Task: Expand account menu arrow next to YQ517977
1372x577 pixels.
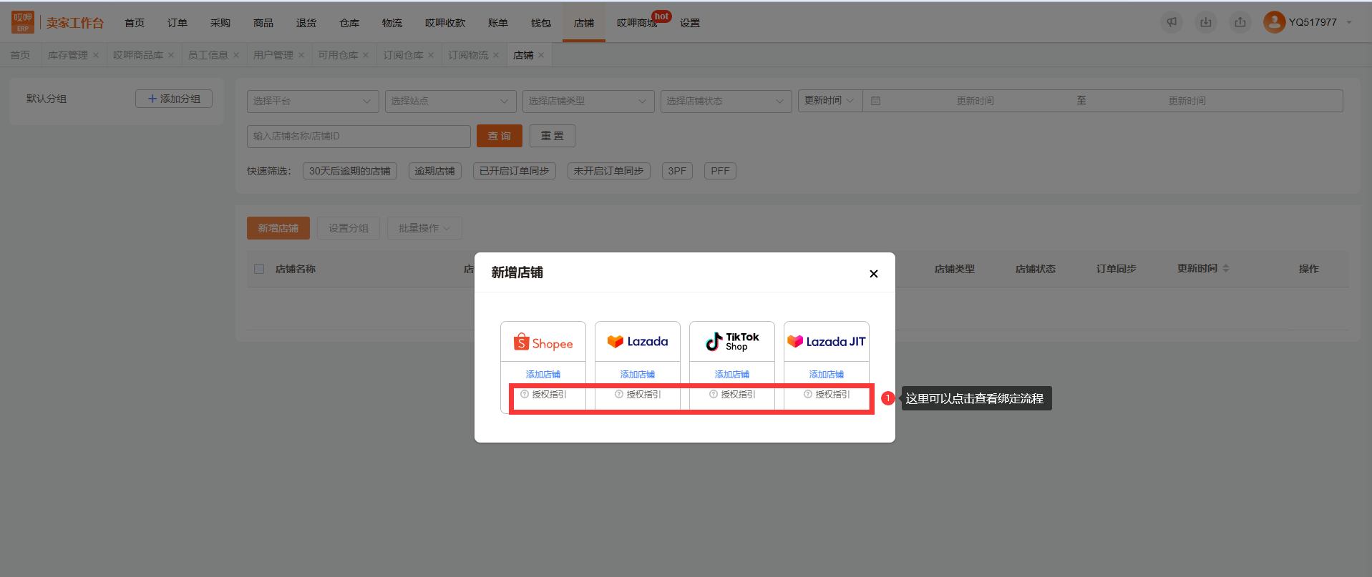Action: click(x=1349, y=22)
